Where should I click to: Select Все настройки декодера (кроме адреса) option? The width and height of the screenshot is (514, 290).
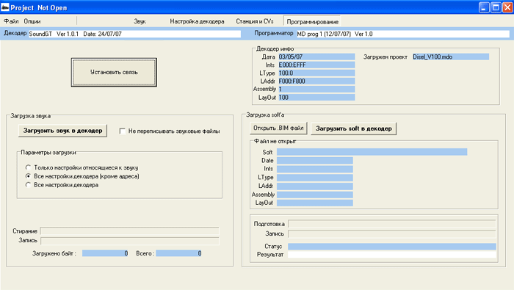pyautogui.click(x=28, y=176)
